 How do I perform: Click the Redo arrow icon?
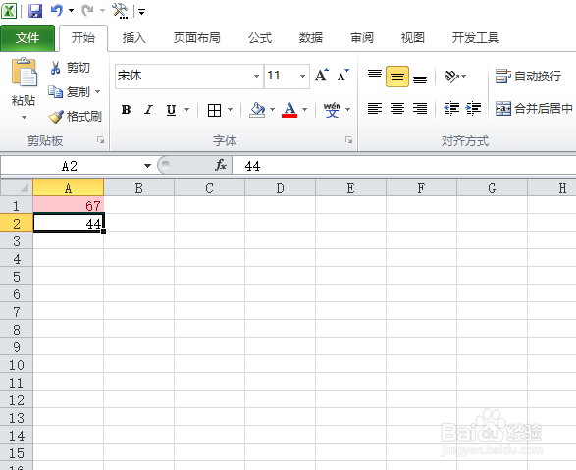click(x=87, y=11)
